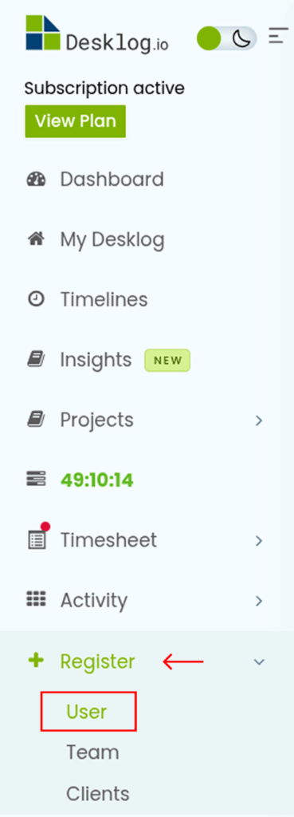
Task: Collapse sidebar with the hamburger icon
Action: pos(278,35)
